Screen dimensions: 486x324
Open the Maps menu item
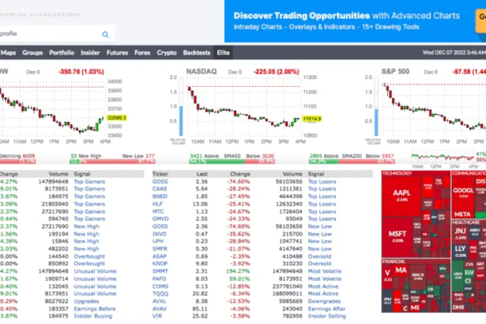coord(9,53)
